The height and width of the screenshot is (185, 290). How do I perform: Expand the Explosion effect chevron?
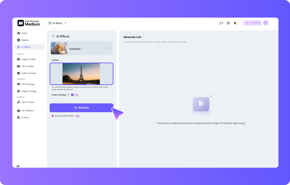pyautogui.click(x=109, y=48)
